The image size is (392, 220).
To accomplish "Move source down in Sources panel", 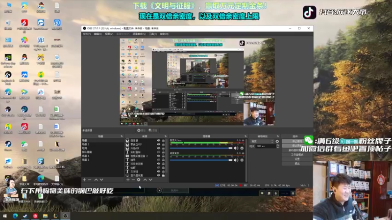I will pos(150,179).
